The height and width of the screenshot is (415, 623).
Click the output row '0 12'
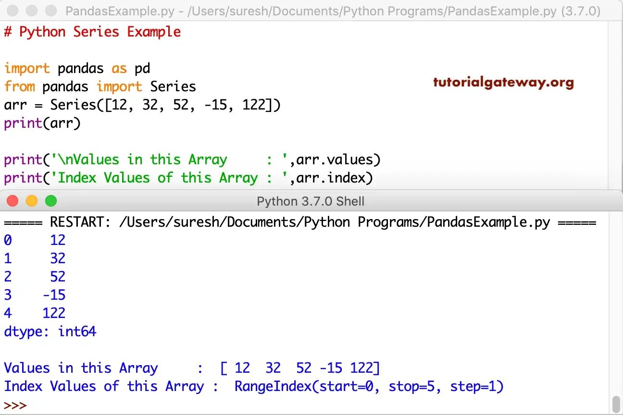[x=35, y=240]
